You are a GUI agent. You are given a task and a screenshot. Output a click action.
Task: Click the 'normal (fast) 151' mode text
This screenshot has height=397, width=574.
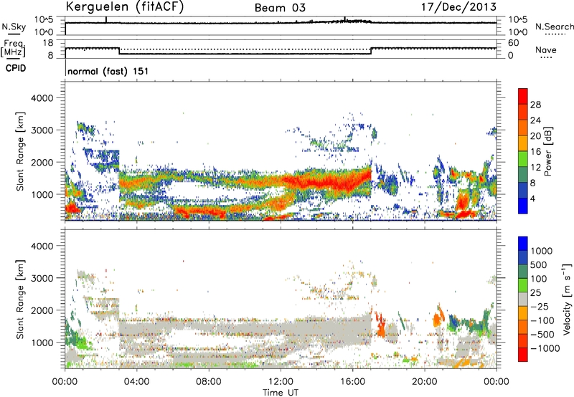(x=108, y=71)
